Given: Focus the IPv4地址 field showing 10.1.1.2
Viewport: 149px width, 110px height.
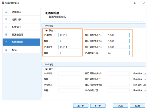Looking at the screenshot, I should tap(70, 35).
